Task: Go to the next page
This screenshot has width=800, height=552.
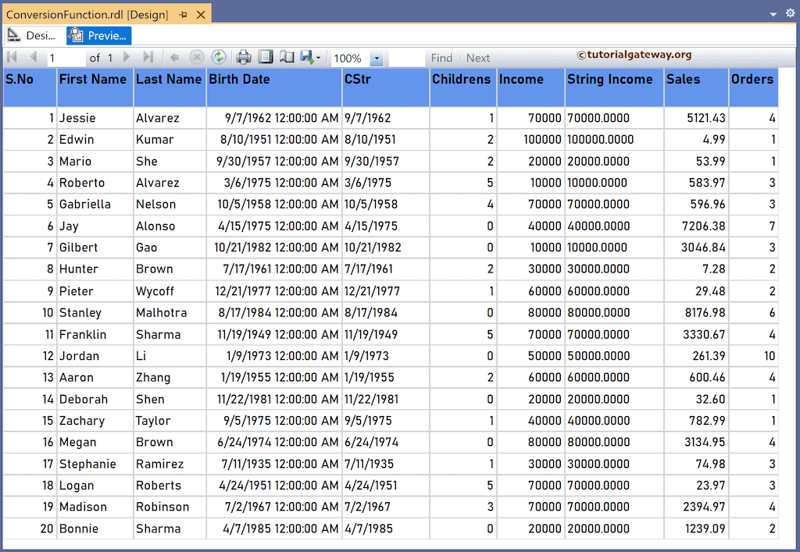Action: tap(127, 57)
